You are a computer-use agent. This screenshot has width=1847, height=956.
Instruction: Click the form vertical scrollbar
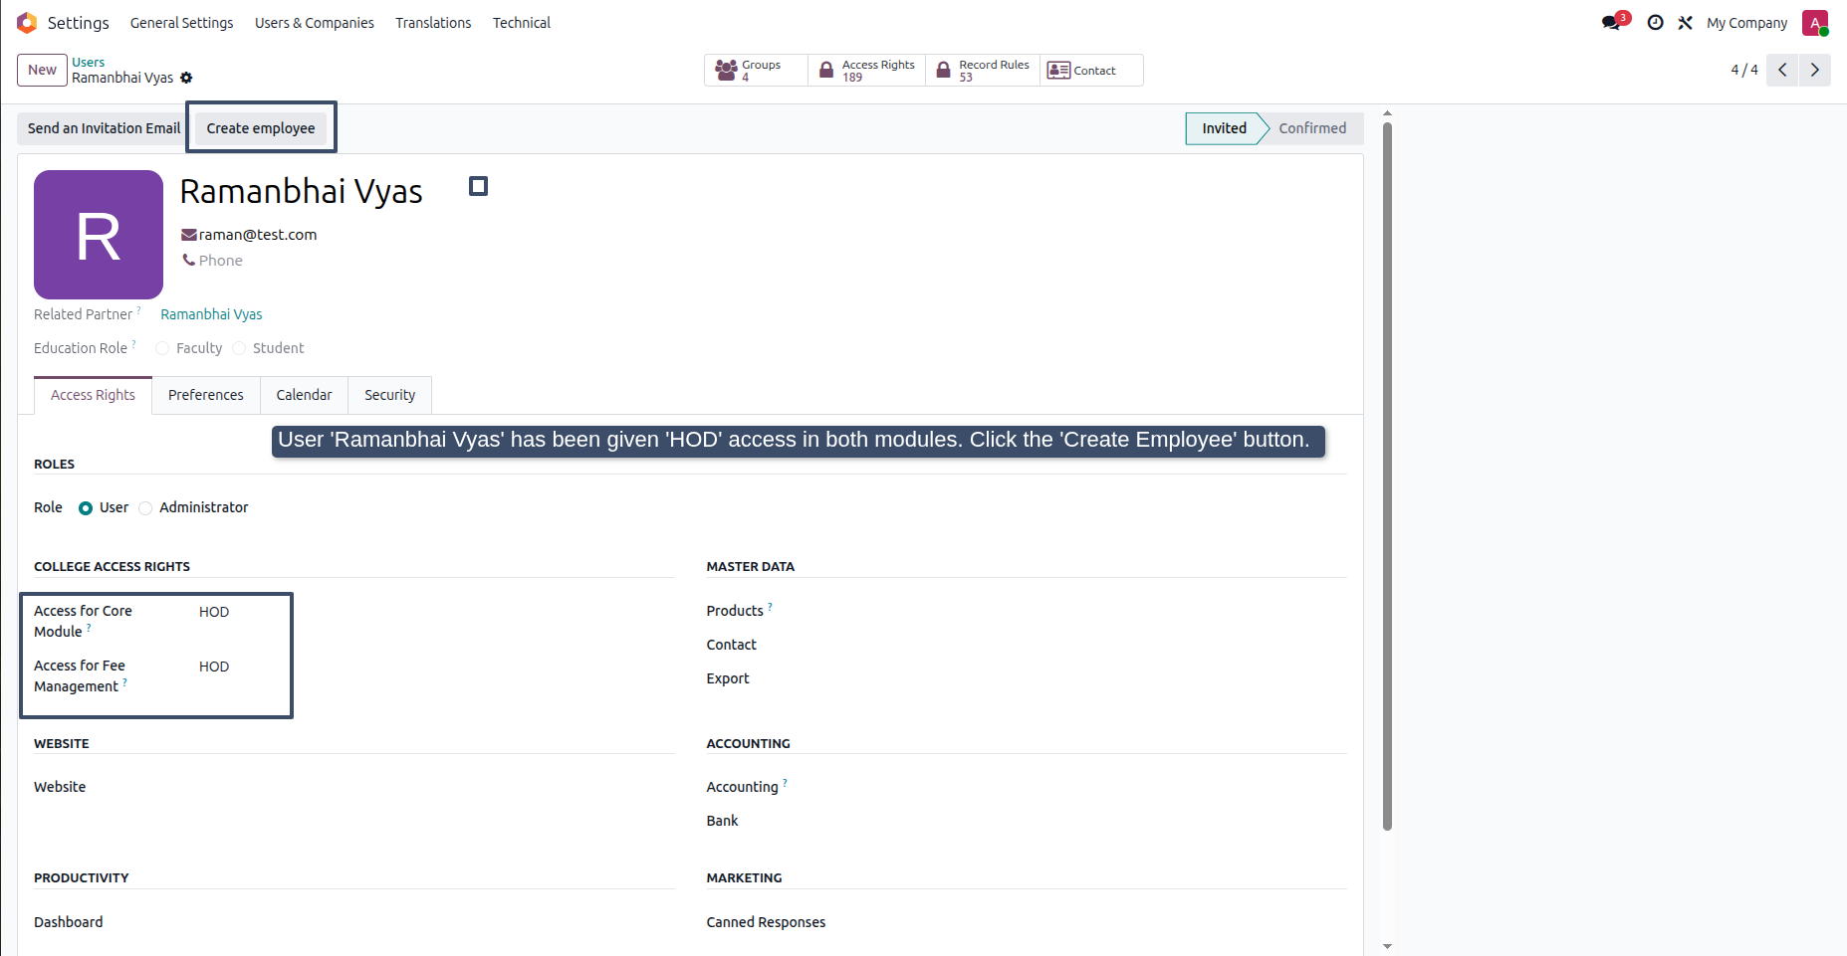click(1387, 478)
